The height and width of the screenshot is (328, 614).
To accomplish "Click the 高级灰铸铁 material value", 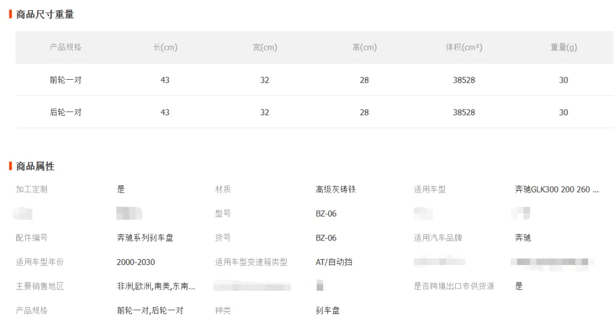I will (336, 189).
